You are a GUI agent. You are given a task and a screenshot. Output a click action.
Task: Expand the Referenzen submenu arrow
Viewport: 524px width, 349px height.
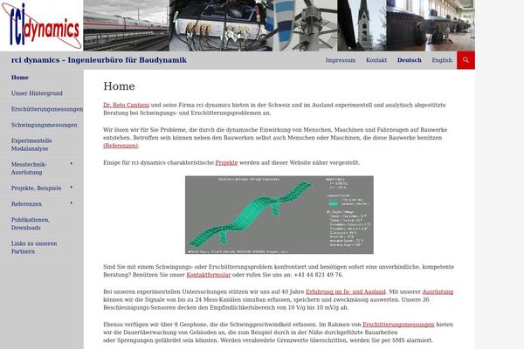[72, 203]
